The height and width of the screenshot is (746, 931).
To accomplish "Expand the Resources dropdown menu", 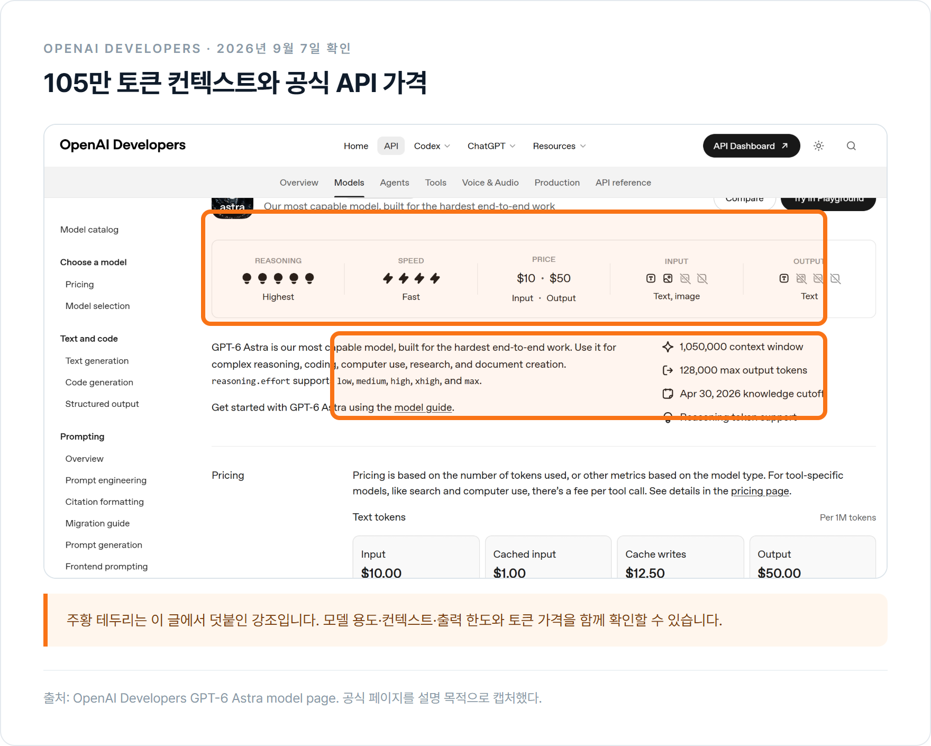I will point(559,146).
